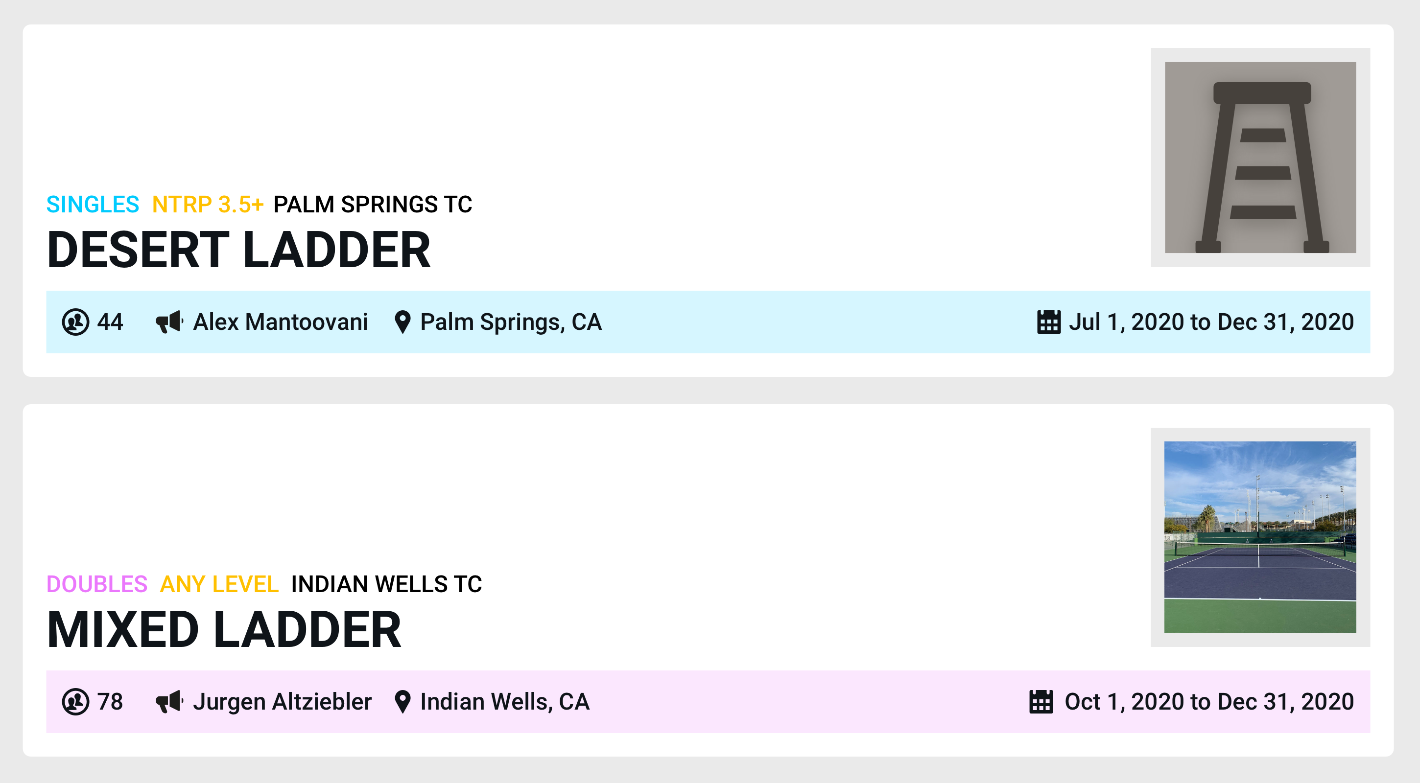Click the players icon beside 44
Image resolution: width=1420 pixels, height=783 pixels.
(x=75, y=322)
